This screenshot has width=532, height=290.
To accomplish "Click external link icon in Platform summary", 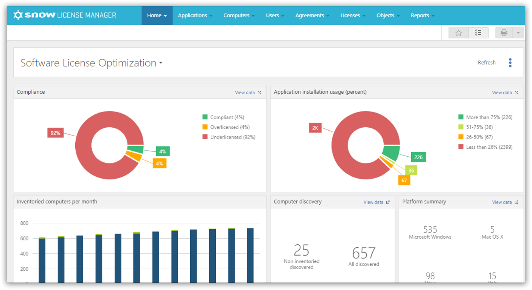I will pyautogui.click(x=516, y=202).
